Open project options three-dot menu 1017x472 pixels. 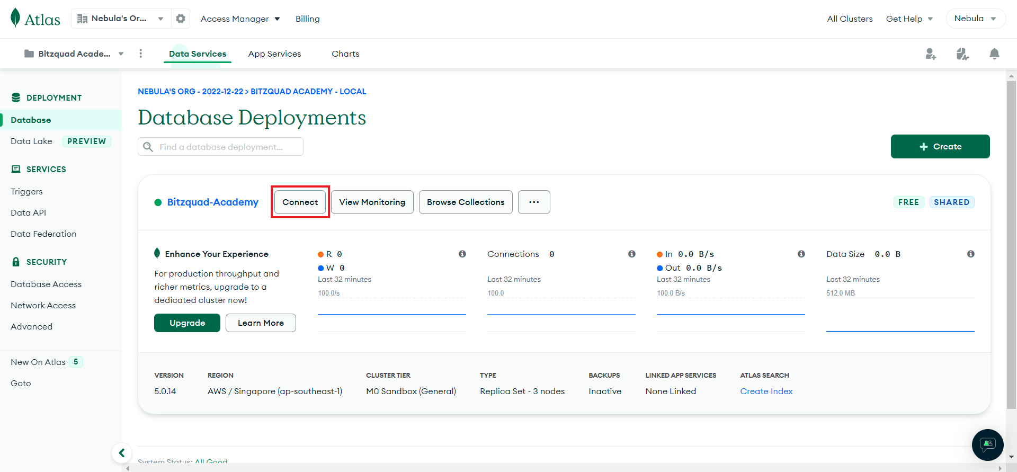click(140, 54)
